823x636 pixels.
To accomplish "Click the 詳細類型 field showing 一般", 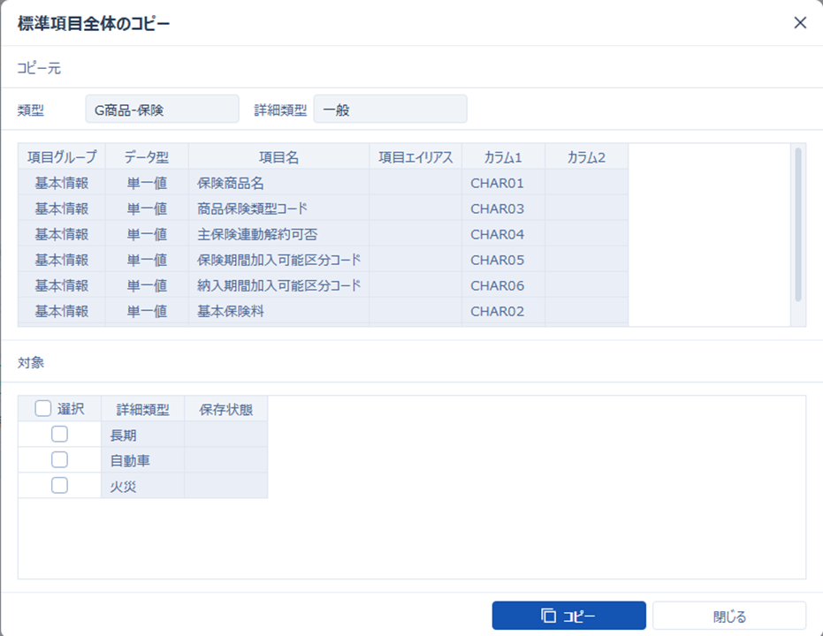I will (x=390, y=110).
